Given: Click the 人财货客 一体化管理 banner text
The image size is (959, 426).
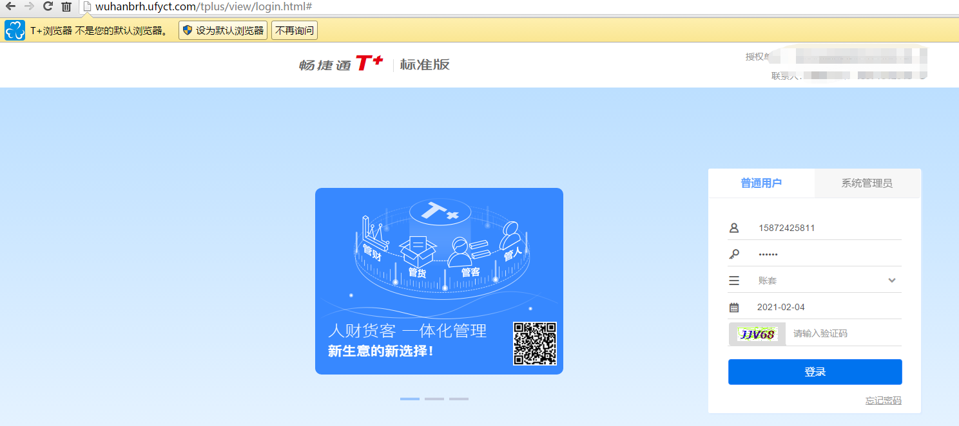Looking at the screenshot, I should (x=407, y=331).
